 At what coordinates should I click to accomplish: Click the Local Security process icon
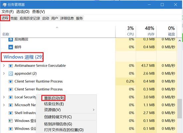pos(11,97)
